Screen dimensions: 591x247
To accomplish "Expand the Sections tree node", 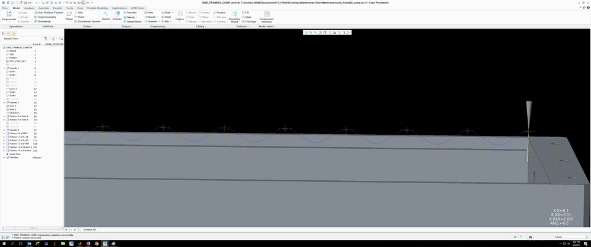I will point(4,157).
